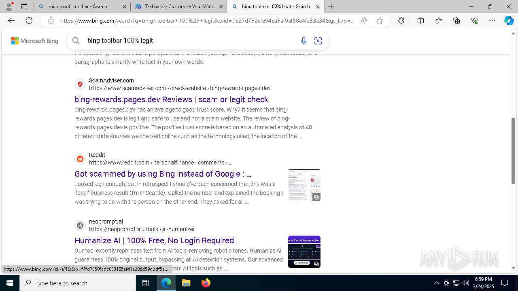Open the clock showing 6:59 PM

[x=484, y=283]
